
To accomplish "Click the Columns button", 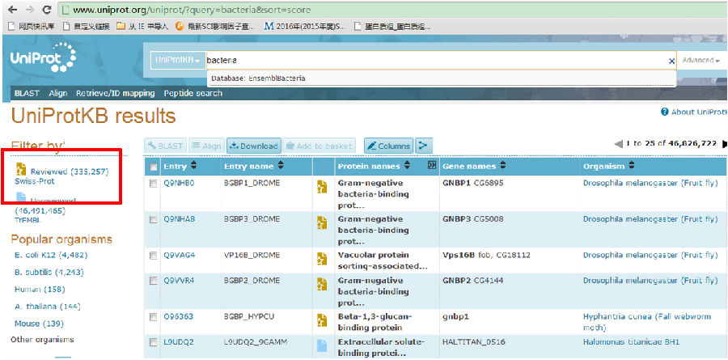I will coord(388,146).
